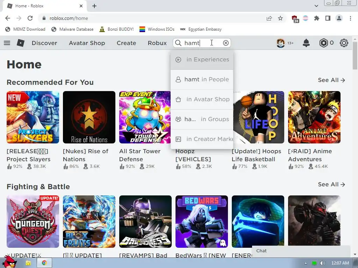The image size is (358, 268).
Task: Open Avatar Shop in navigation
Action: click(x=87, y=43)
